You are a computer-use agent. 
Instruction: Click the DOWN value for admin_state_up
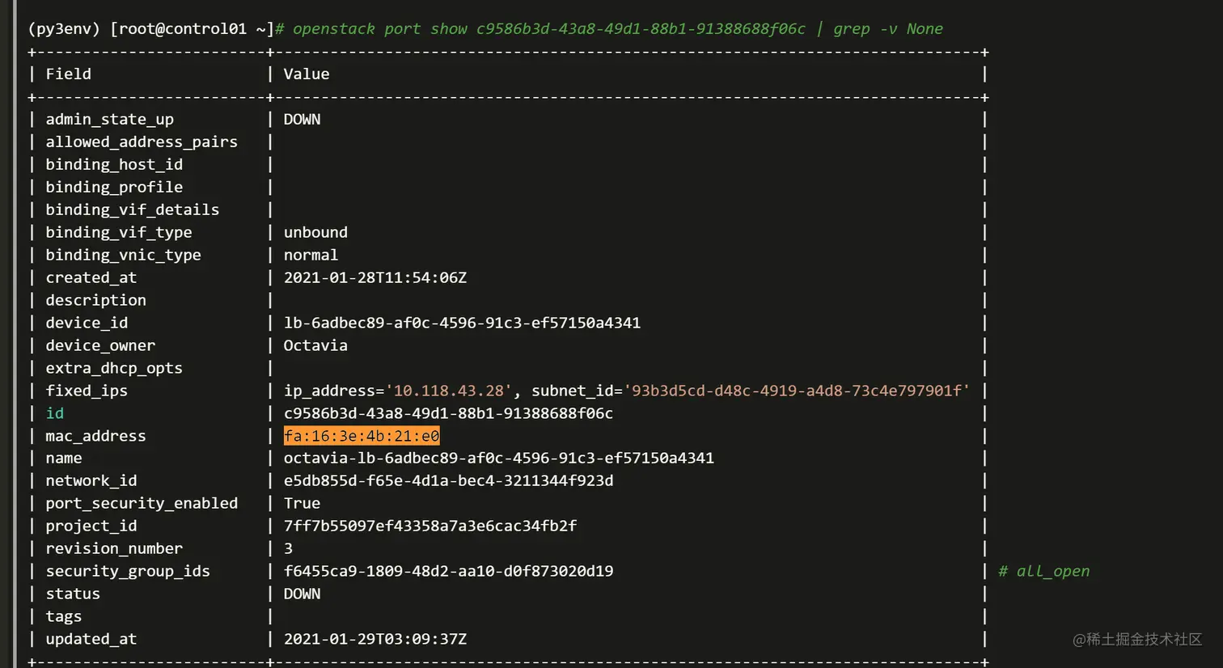(x=302, y=119)
